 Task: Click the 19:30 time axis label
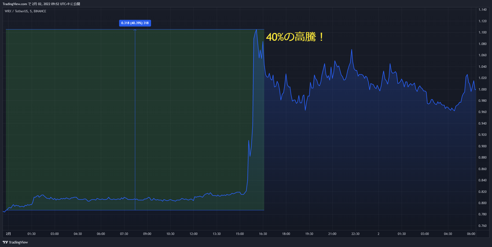click(309, 234)
